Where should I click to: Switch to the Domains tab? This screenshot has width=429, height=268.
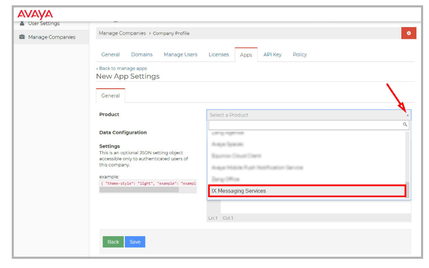[x=142, y=54]
